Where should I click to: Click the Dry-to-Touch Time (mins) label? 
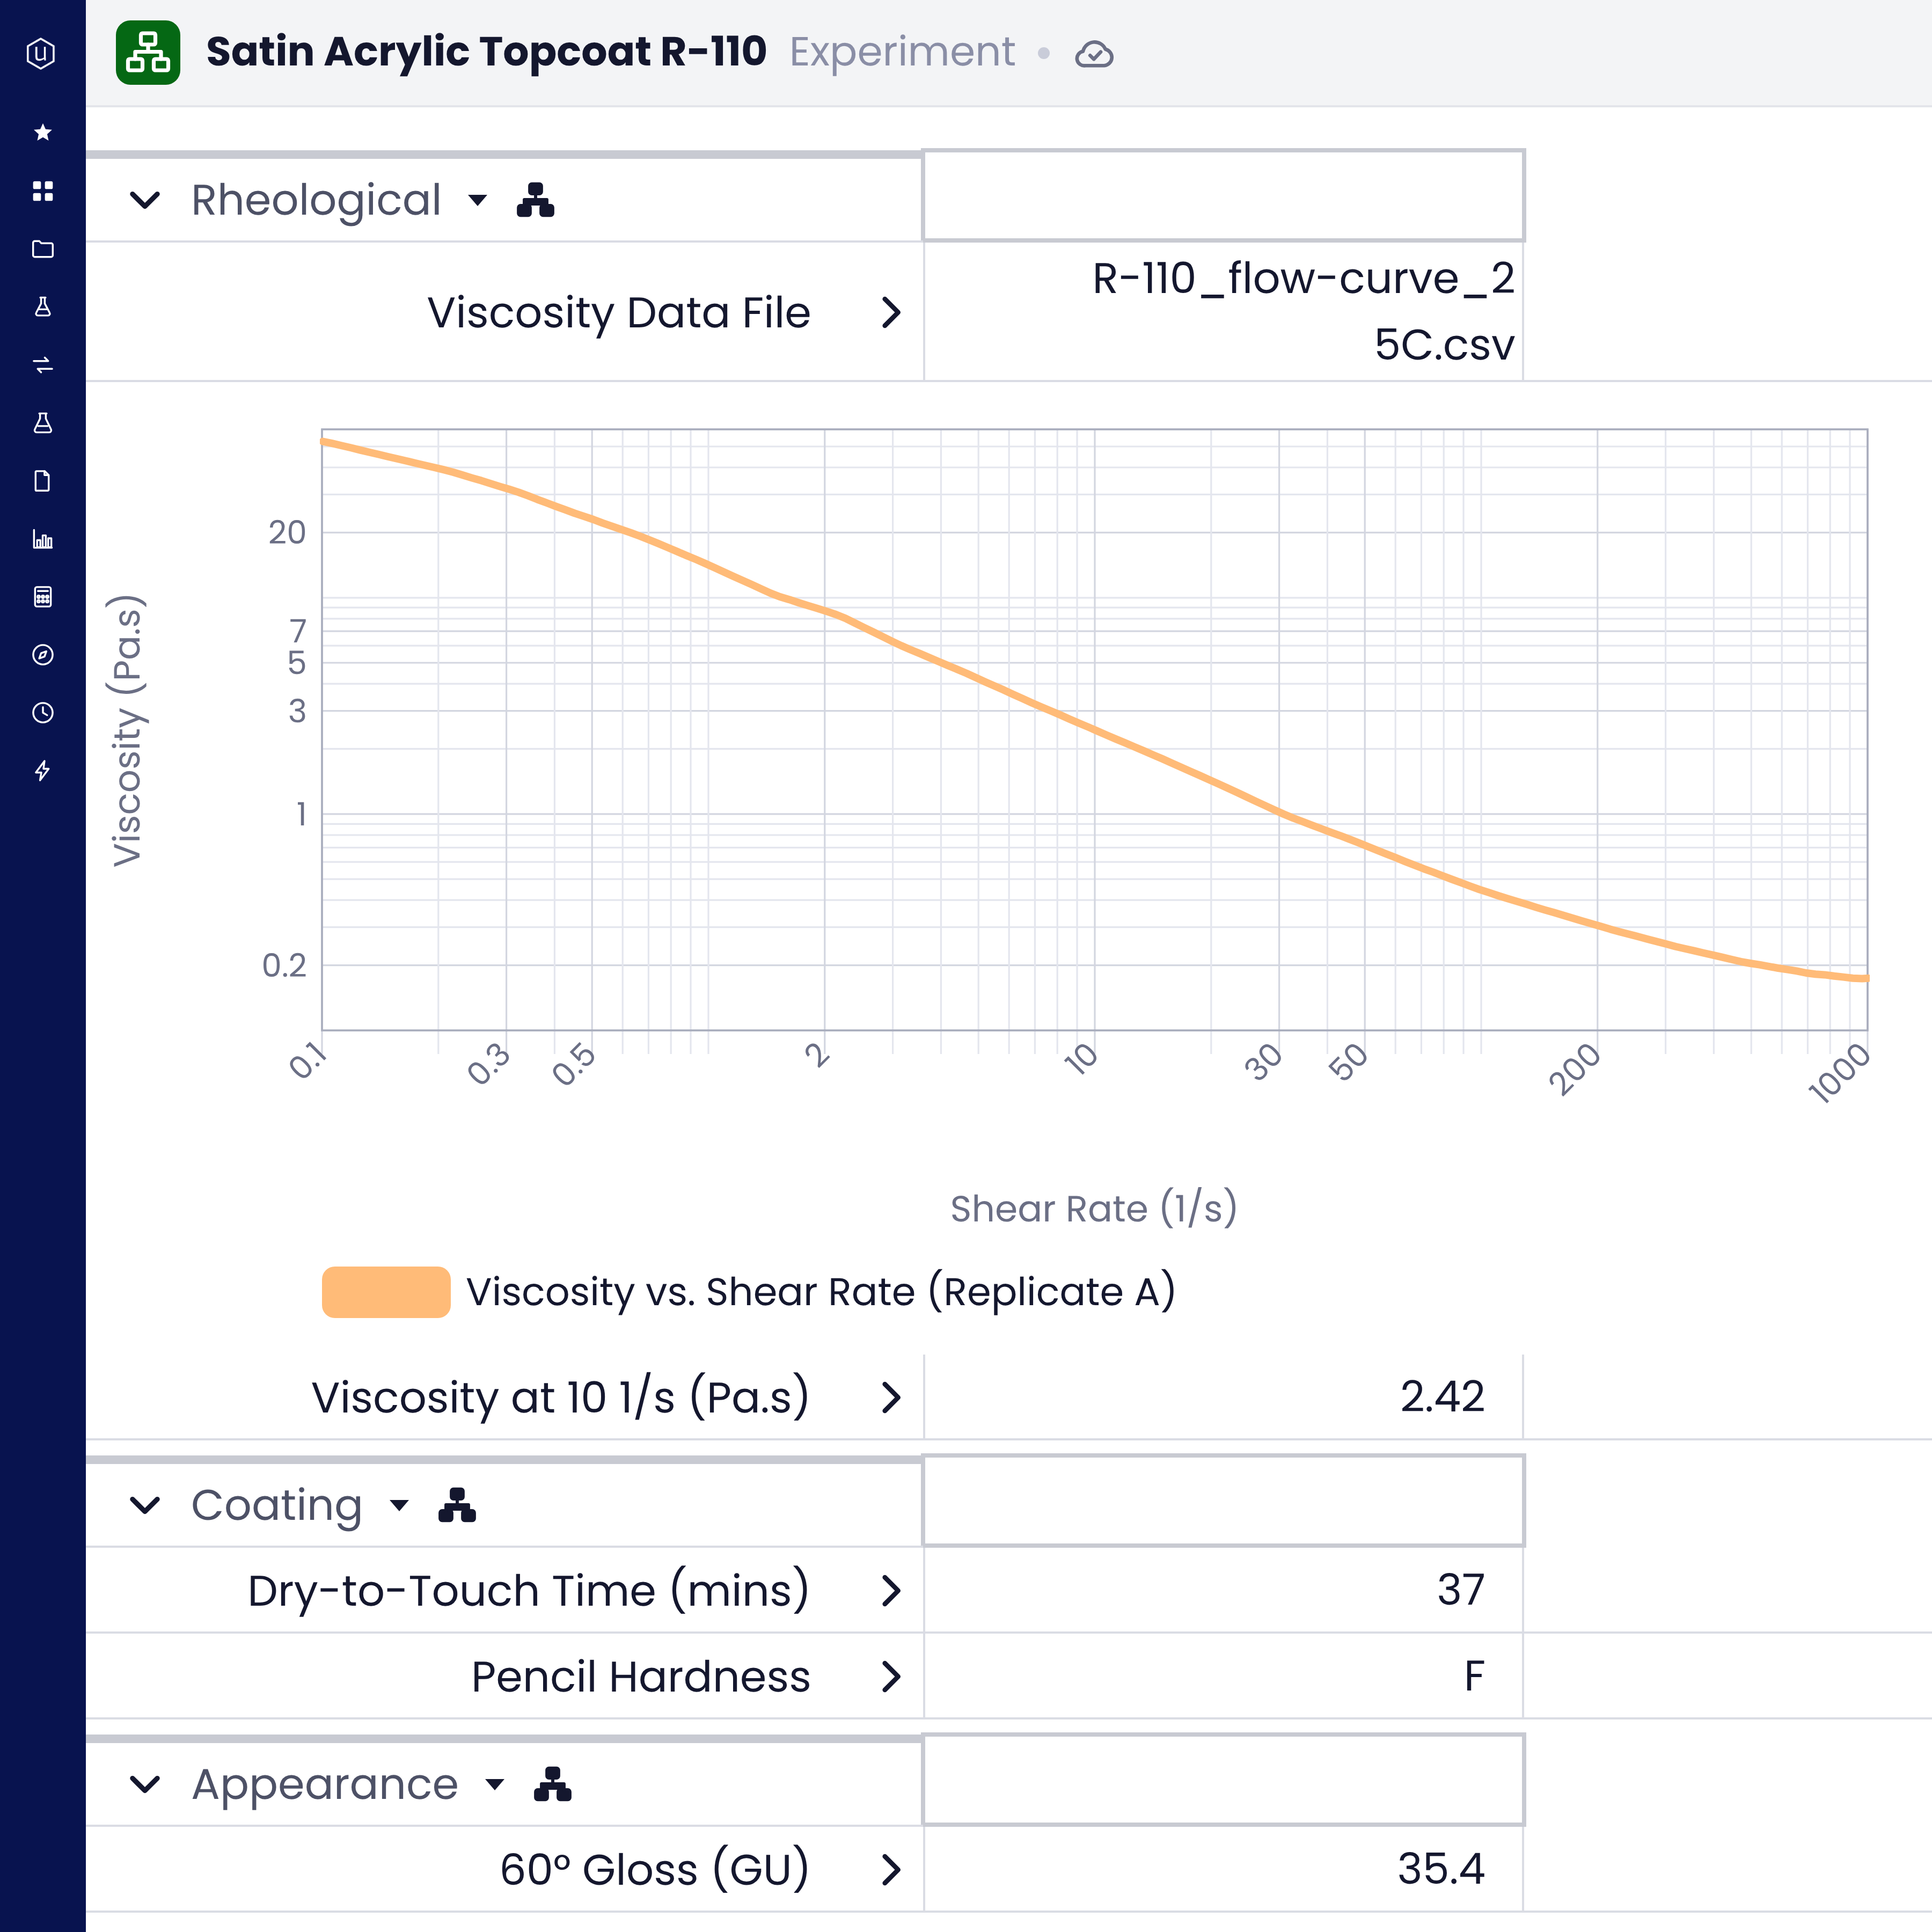click(x=529, y=1590)
